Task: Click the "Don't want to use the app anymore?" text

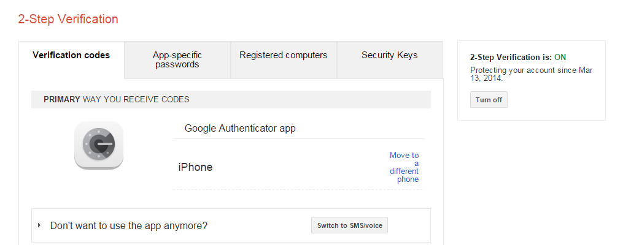Action: 129,225
